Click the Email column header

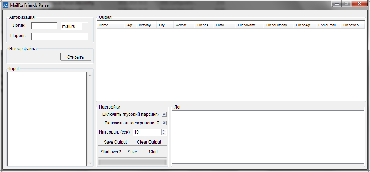(x=225, y=25)
